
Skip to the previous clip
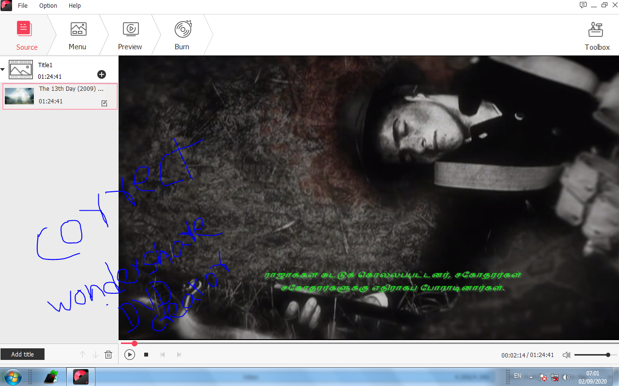click(163, 355)
